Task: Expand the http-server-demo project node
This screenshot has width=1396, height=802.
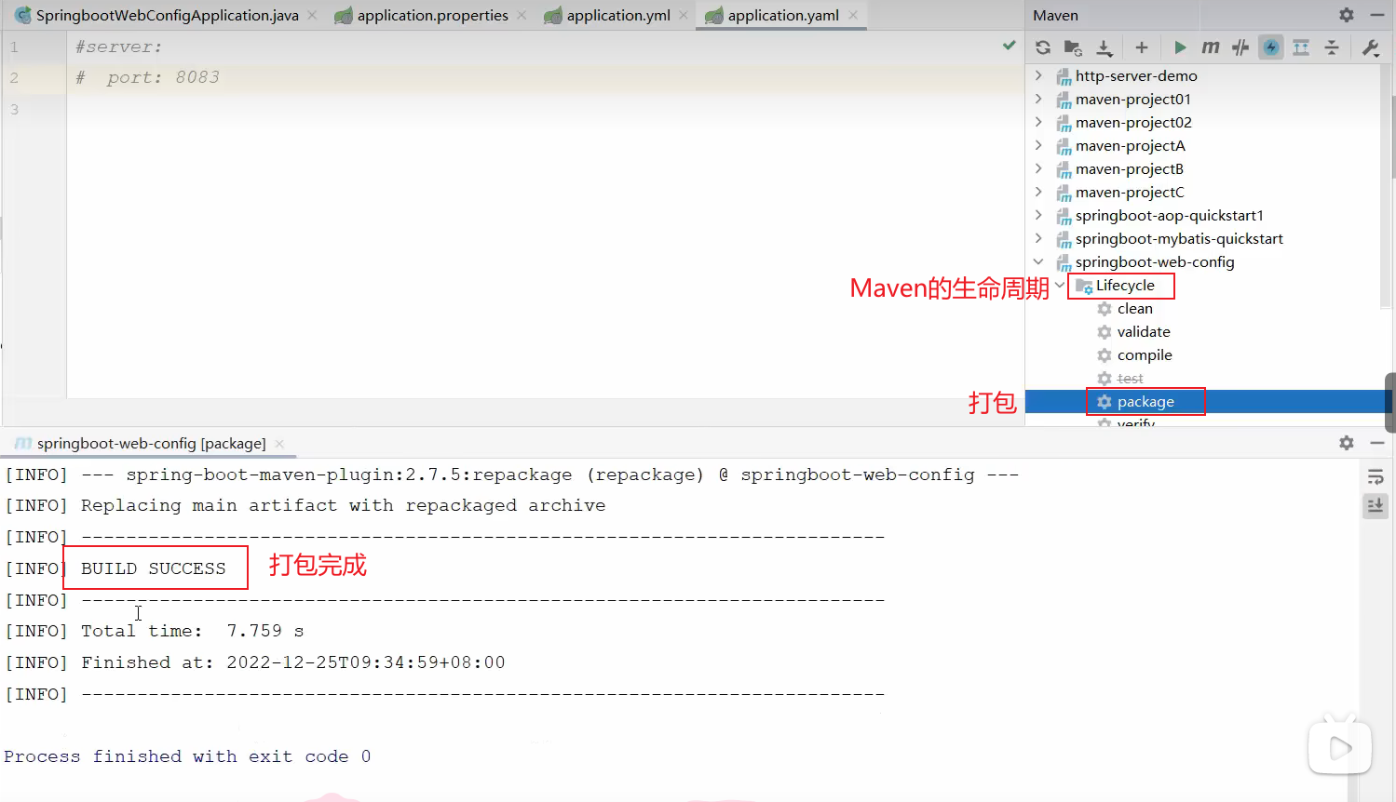Action: [1038, 75]
